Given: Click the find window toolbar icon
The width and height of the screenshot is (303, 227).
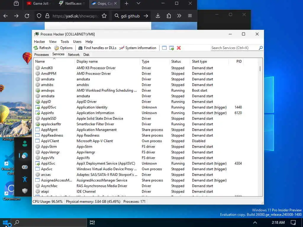Looking at the screenshot, I should pyautogui.click(x=164, y=48).
